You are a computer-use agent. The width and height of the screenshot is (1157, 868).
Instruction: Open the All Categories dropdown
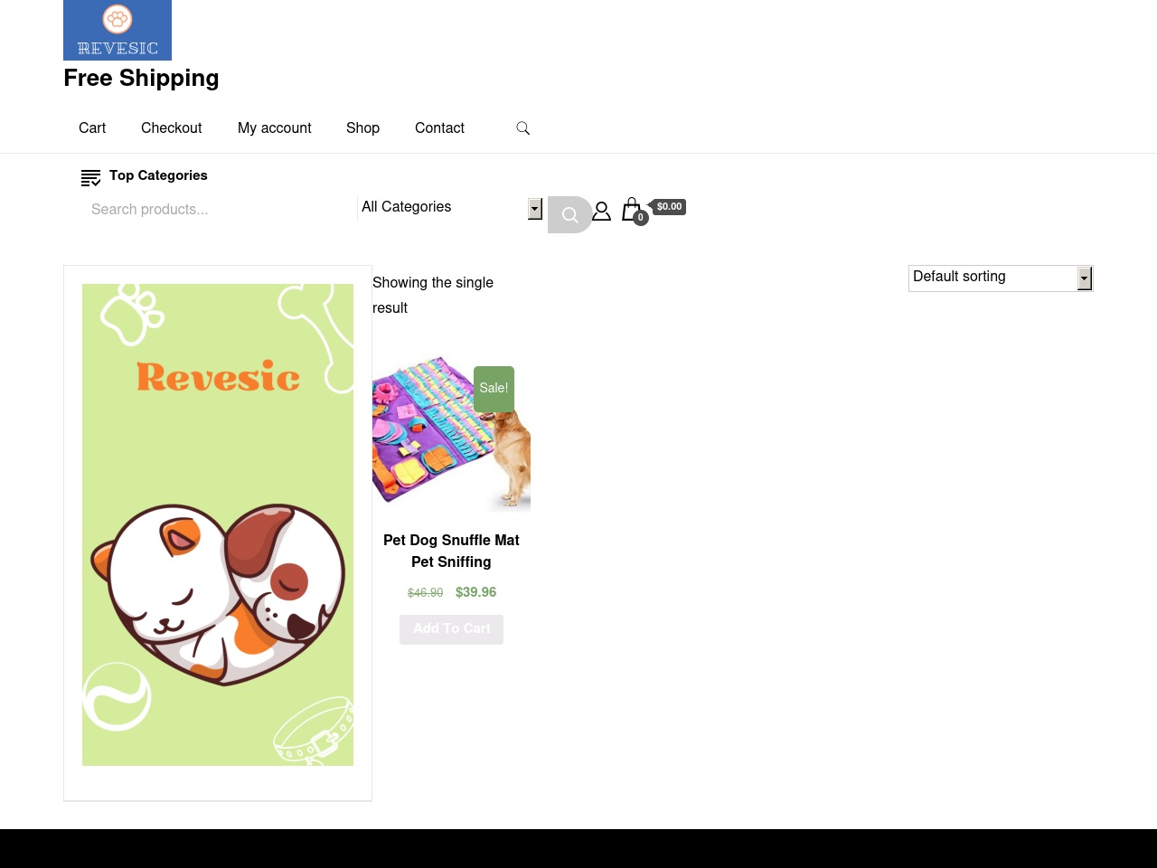coord(450,209)
